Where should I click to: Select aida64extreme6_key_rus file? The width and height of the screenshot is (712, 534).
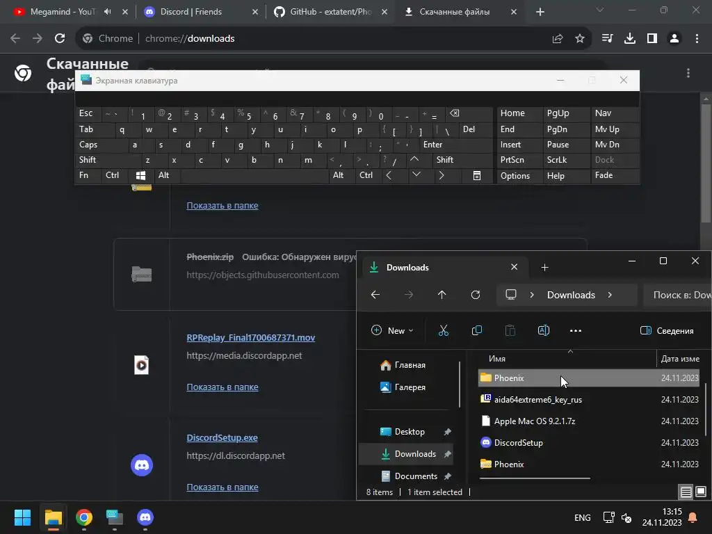click(x=588, y=400)
